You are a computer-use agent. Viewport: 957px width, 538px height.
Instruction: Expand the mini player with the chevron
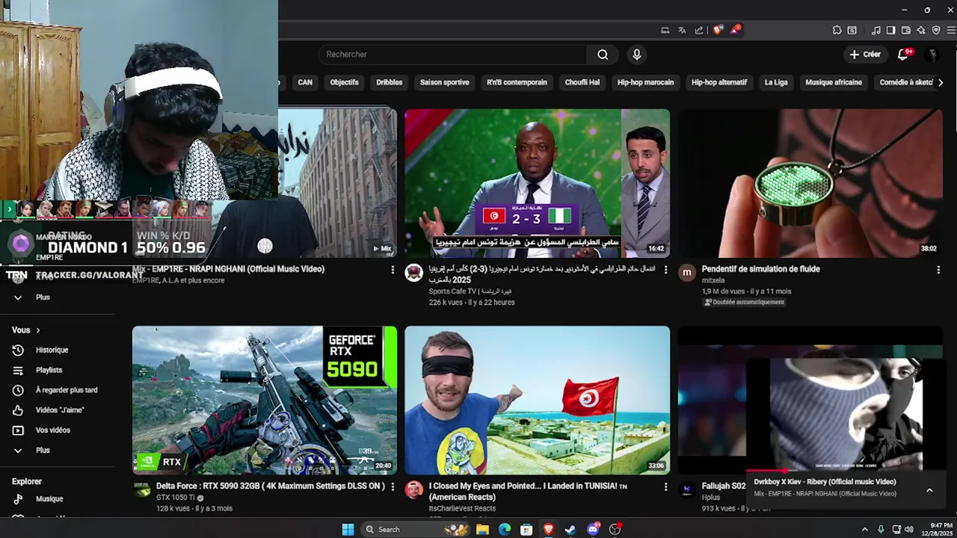[929, 490]
